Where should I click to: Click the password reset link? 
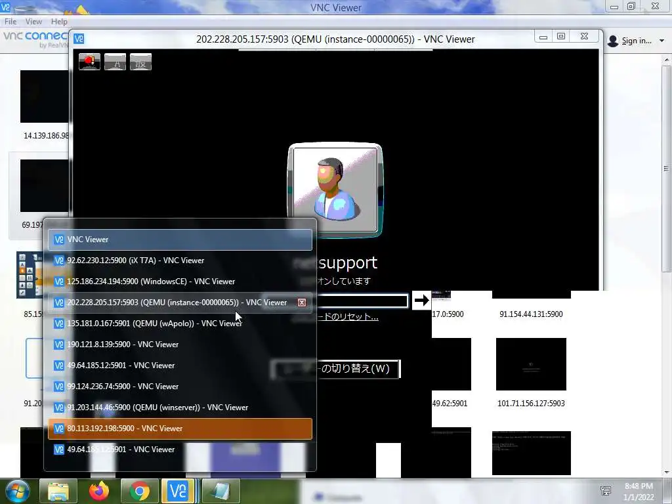point(348,317)
